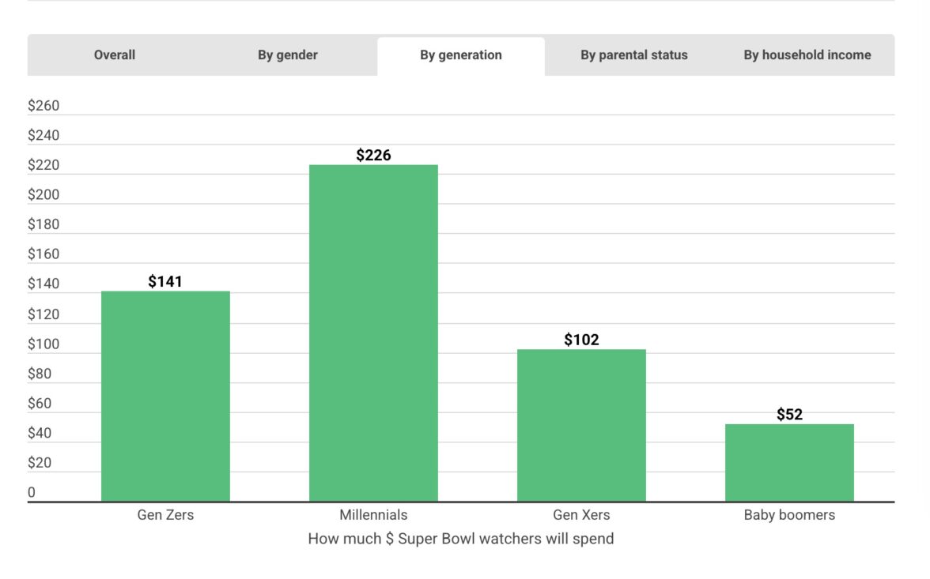Click the Super Bowl watchers chart caption
Image resolution: width=930 pixels, height=579 pixels.
click(461, 539)
